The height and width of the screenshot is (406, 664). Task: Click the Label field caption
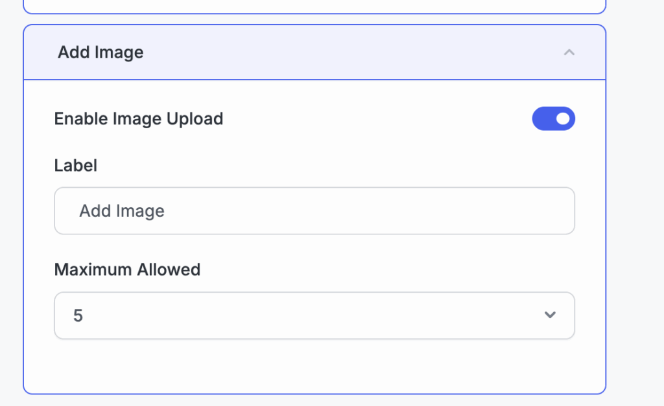75,165
